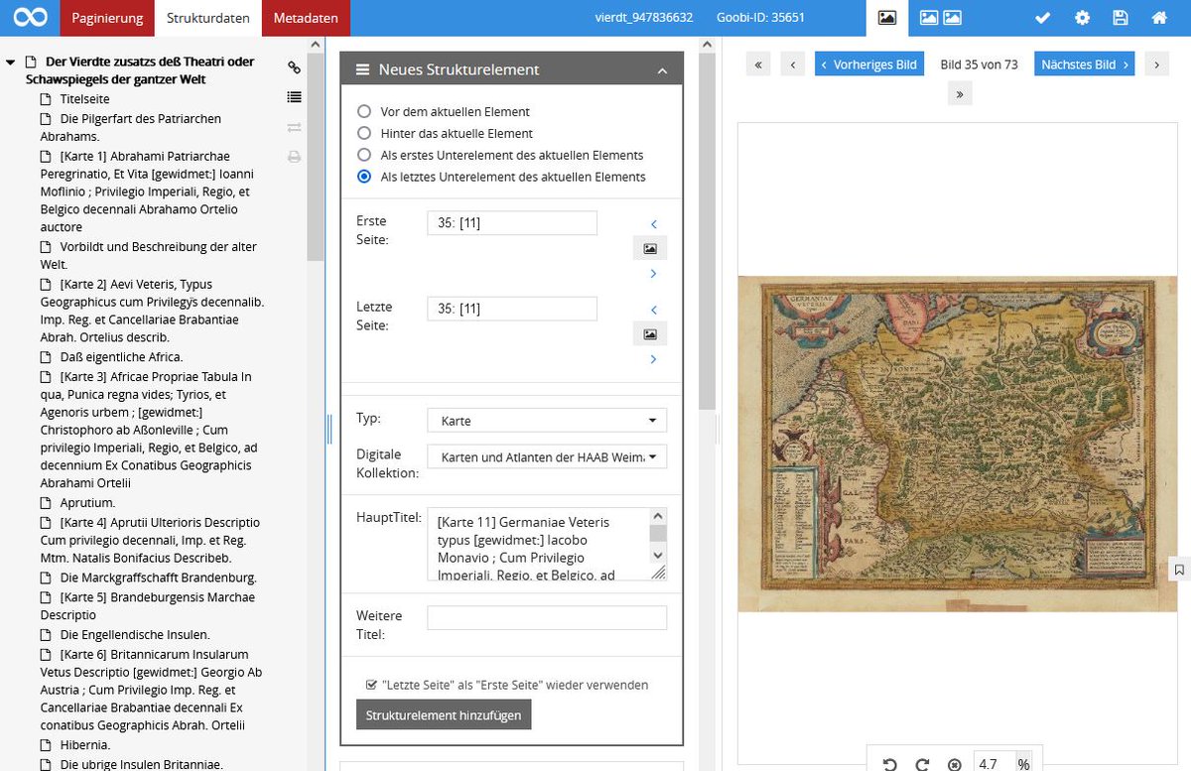Select 'Hibernia.' tree node

point(84,744)
